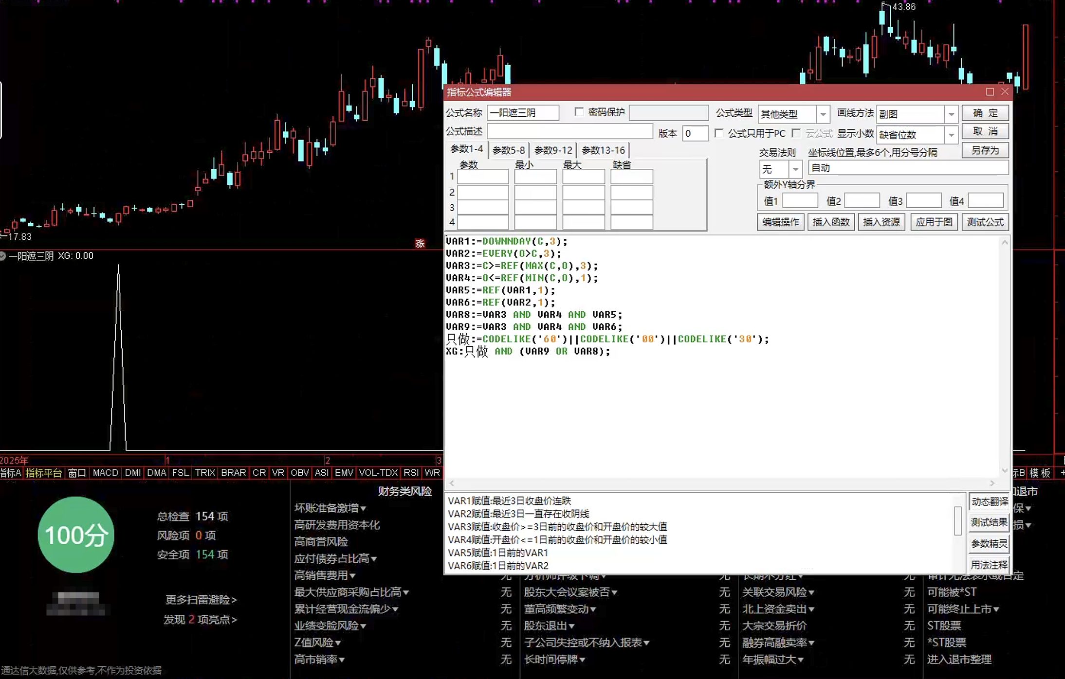Enable 密码保护 checkbox
1065x679 pixels.
click(x=579, y=112)
